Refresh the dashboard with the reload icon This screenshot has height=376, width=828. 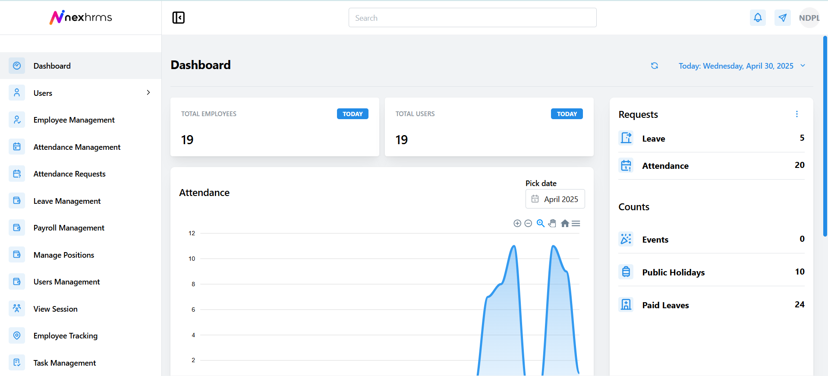[655, 66]
